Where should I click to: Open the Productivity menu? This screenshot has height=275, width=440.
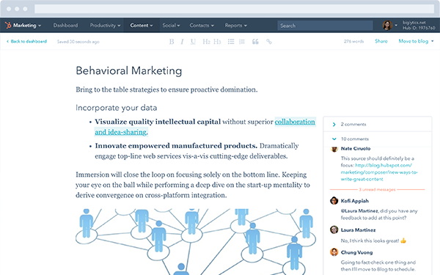point(105,25)
